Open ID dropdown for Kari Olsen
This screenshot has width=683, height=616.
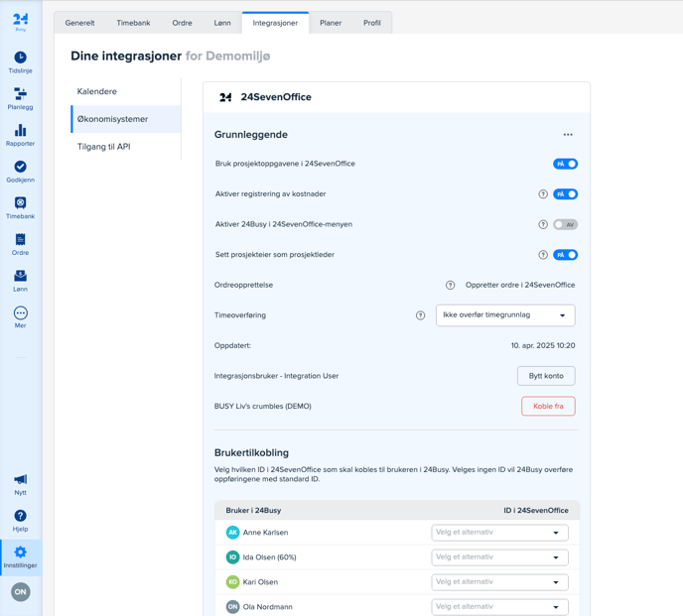coord(499,582)
